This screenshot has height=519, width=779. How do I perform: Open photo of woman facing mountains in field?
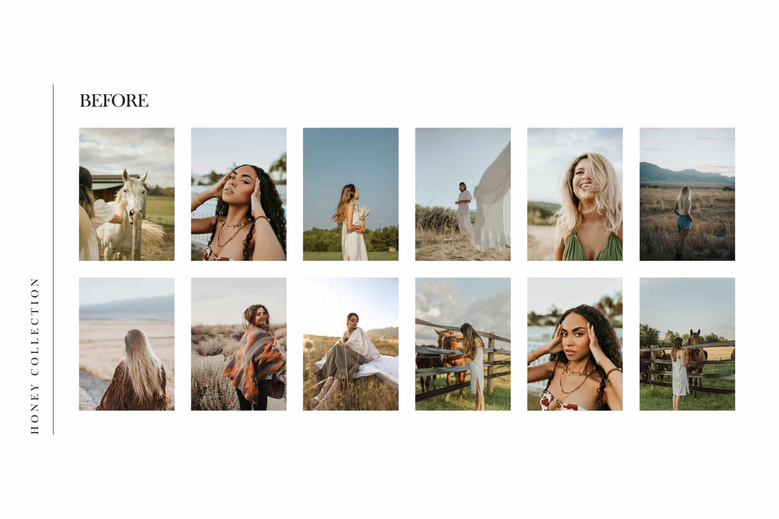point(687,194)
